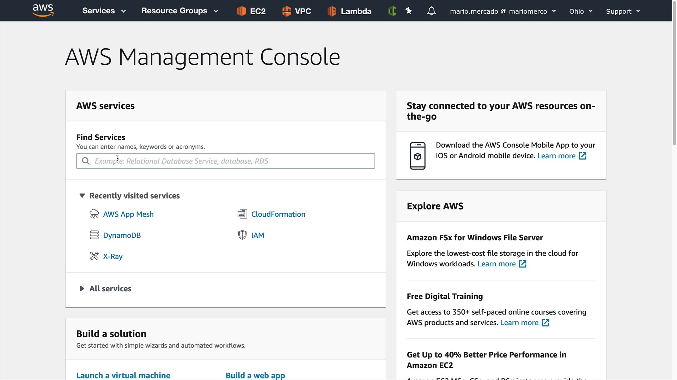Click the pushpin shortcut icon
Screen dimensions: 677x380
(x=409, y=11)
